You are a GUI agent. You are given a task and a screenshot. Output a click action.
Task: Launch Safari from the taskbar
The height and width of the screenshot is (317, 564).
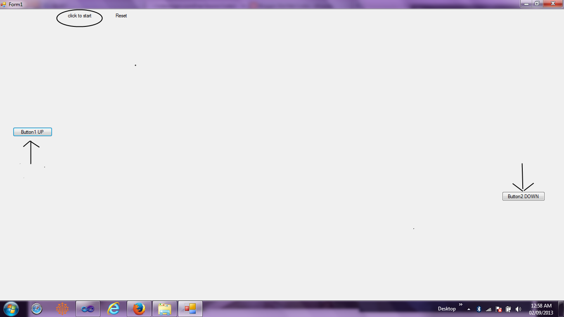(37, 309)
